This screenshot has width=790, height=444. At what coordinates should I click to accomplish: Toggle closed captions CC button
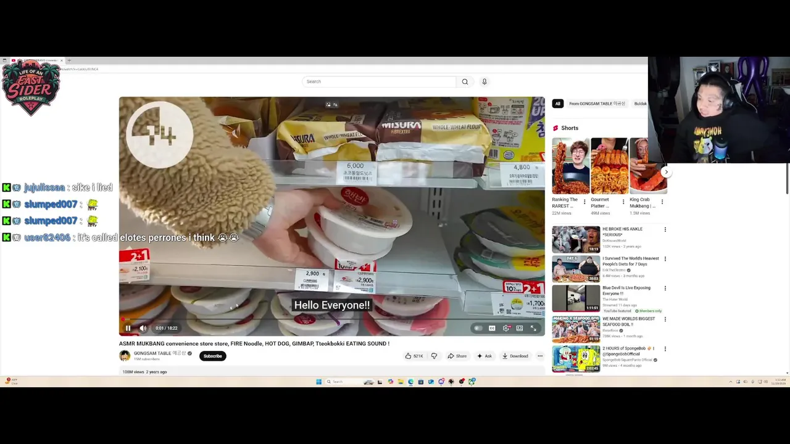click(492, 328)
